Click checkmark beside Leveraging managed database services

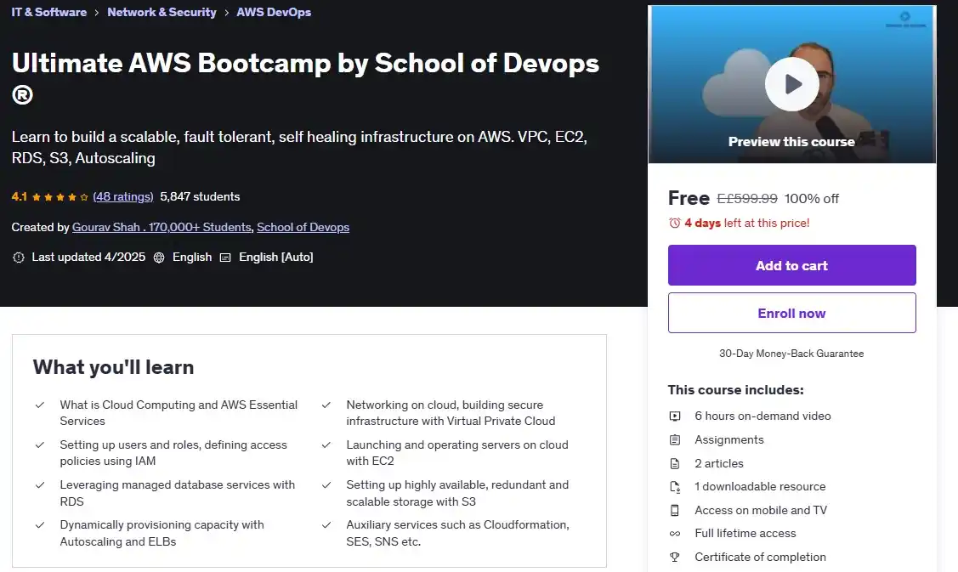point(40,485)
